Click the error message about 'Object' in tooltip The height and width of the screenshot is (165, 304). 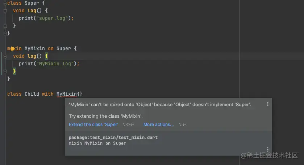(160, 105)
